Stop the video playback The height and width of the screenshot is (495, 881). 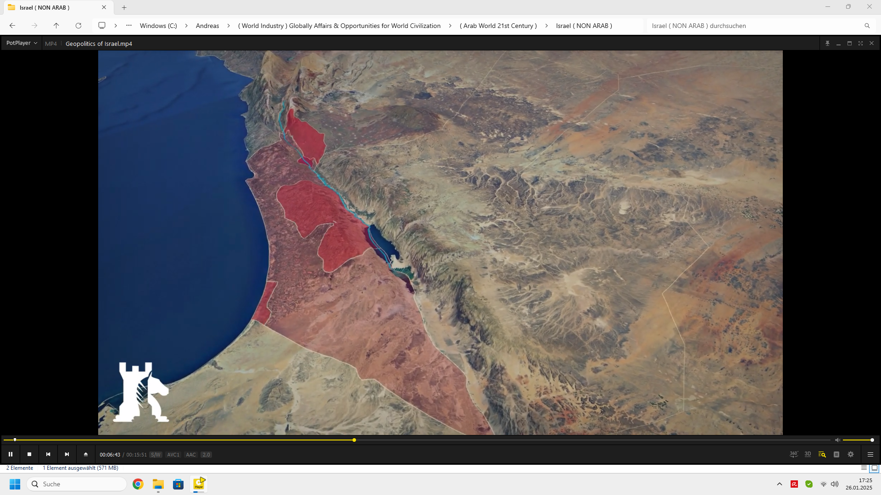click(x=29, y=454)
